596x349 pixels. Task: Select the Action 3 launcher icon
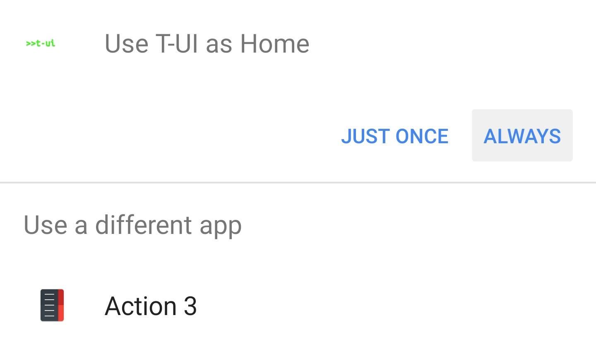tap(52, 306)
